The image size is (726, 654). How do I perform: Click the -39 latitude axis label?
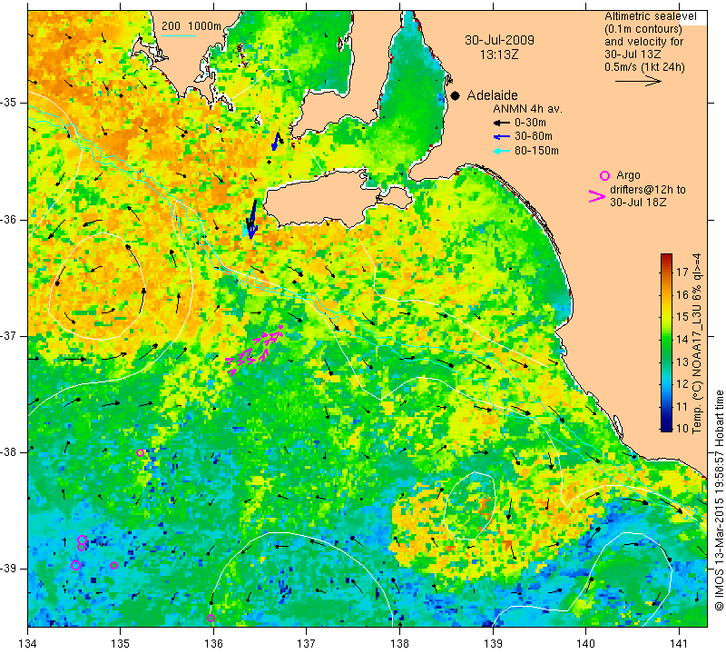tap(9, 569)
